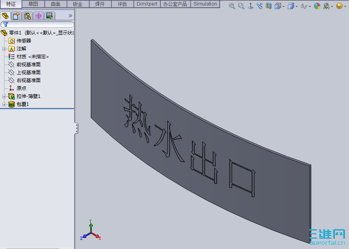Select the 注解 tree item
The height and width of the screenshot is (249, 349).
point(21,49)
